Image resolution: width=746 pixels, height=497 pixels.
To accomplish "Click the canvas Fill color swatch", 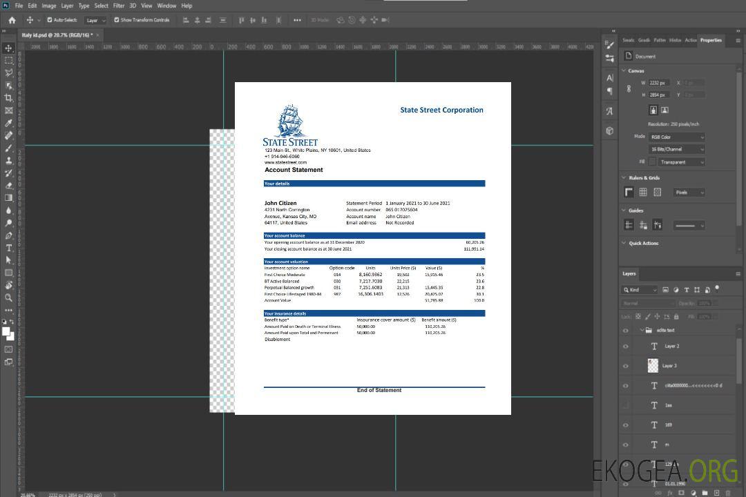I will pyautogui.click(x=652, y=162).
